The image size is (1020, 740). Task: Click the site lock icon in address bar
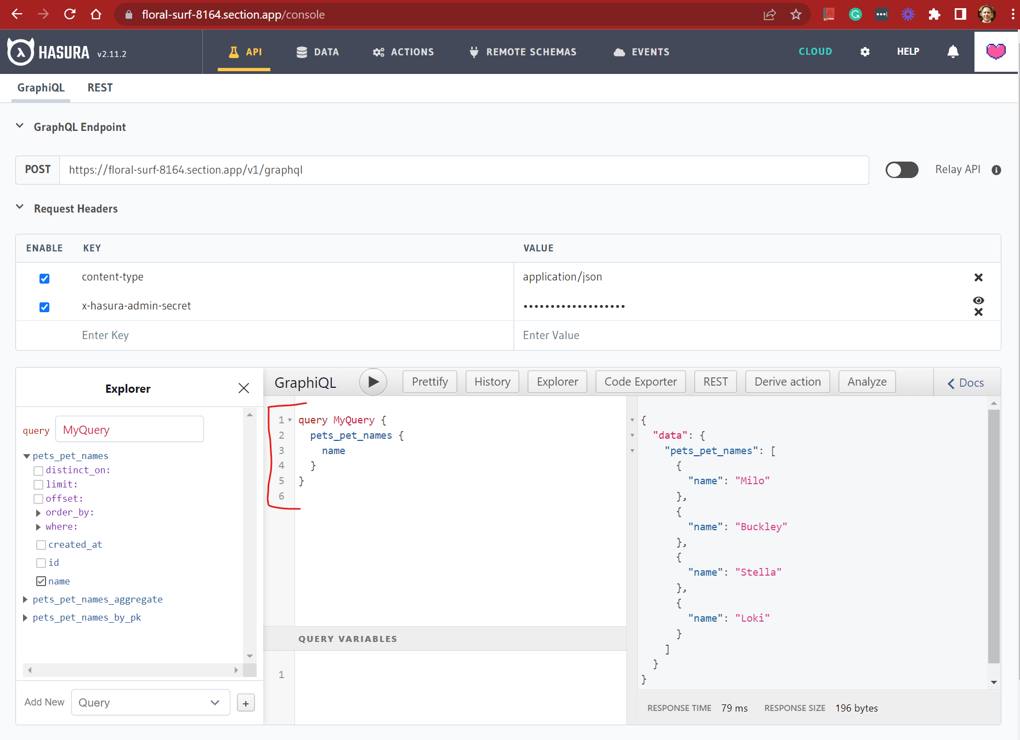point(129,15)
